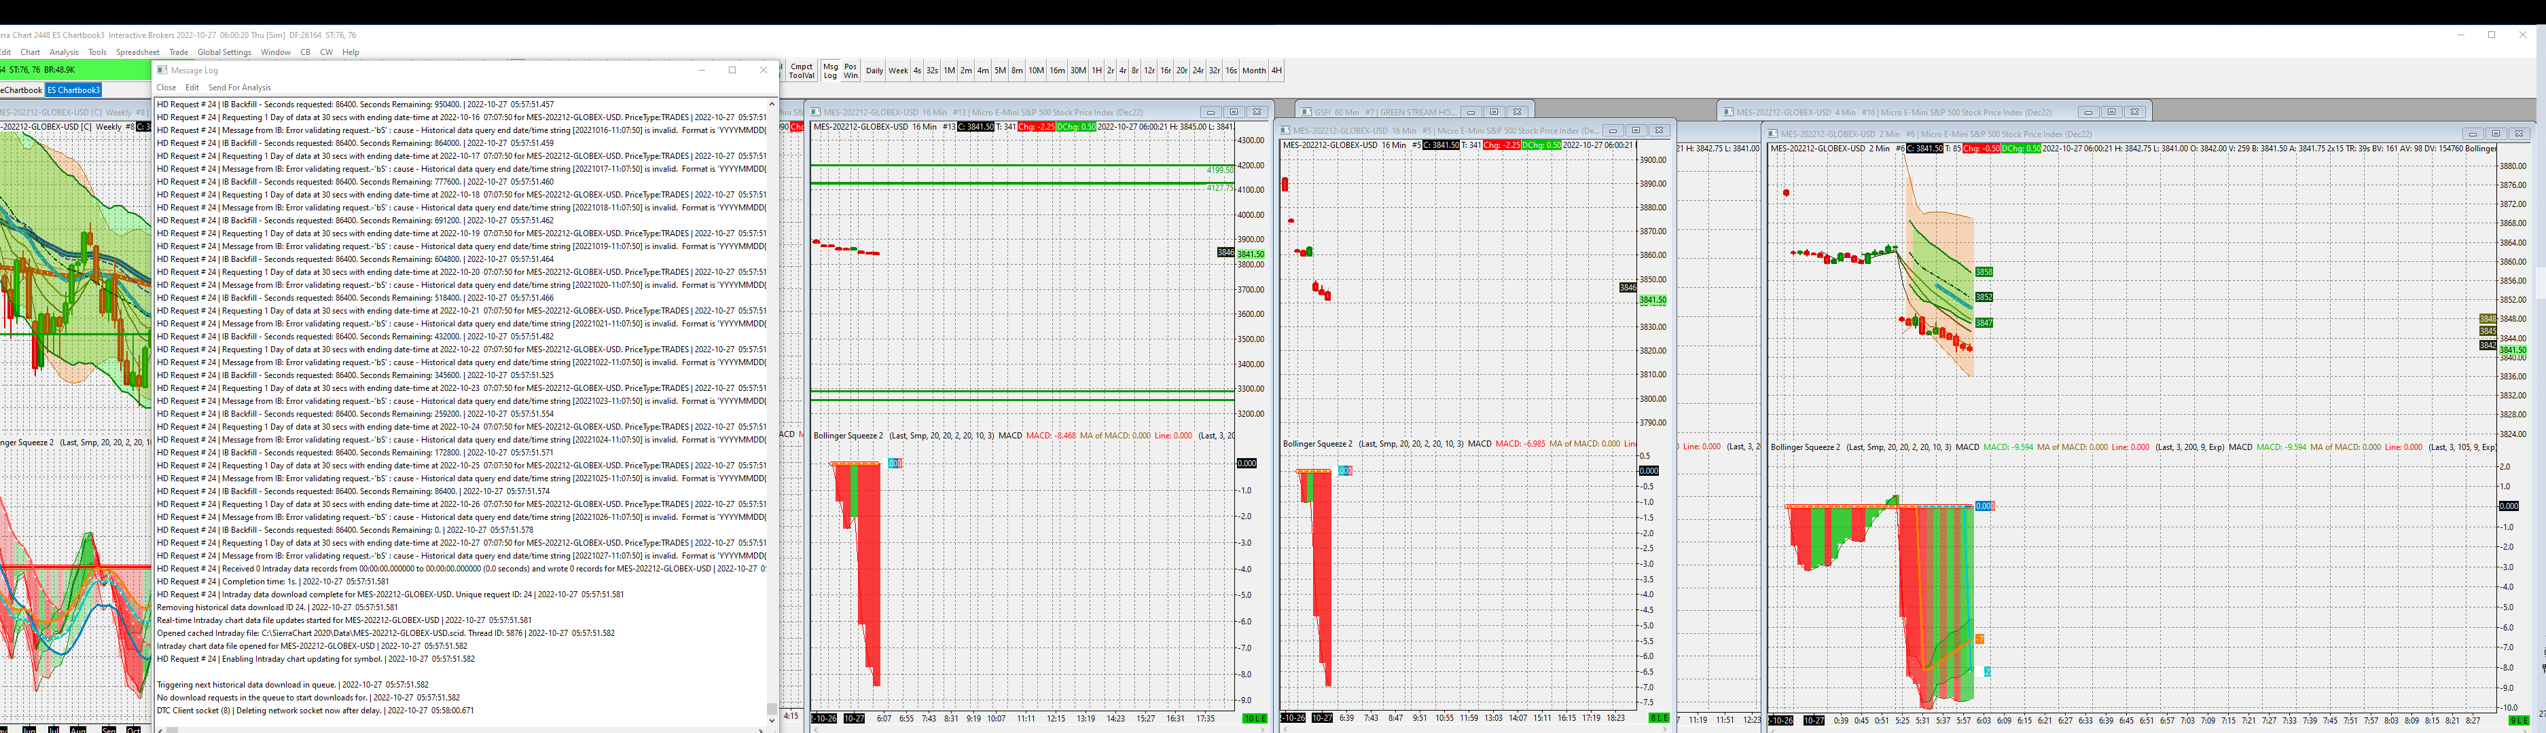Toggle the Msg Log toolbar button
The image size is (2546, 733).
tap(830, 71)
